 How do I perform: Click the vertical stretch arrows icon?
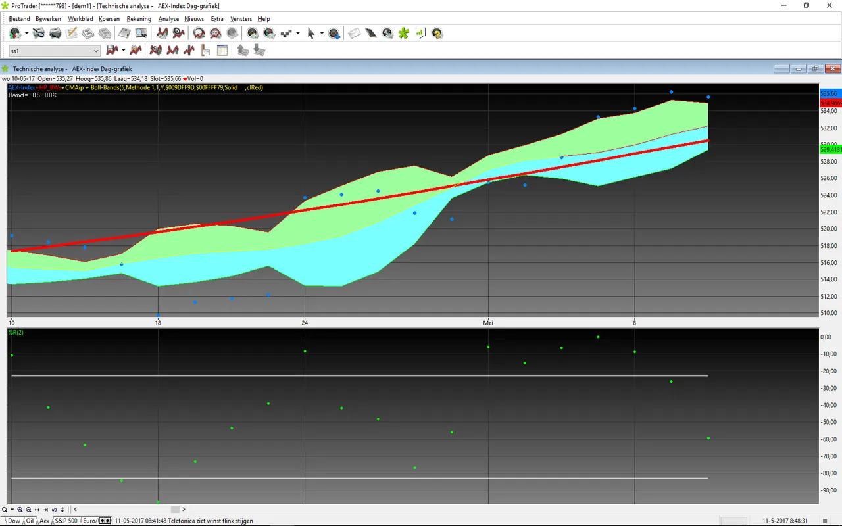[62, 510]
